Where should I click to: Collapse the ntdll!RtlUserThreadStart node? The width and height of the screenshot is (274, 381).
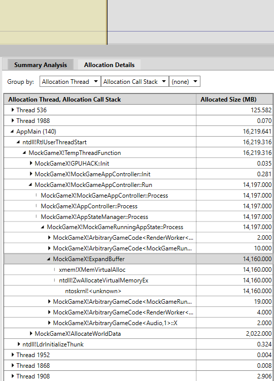coord(18,142)
